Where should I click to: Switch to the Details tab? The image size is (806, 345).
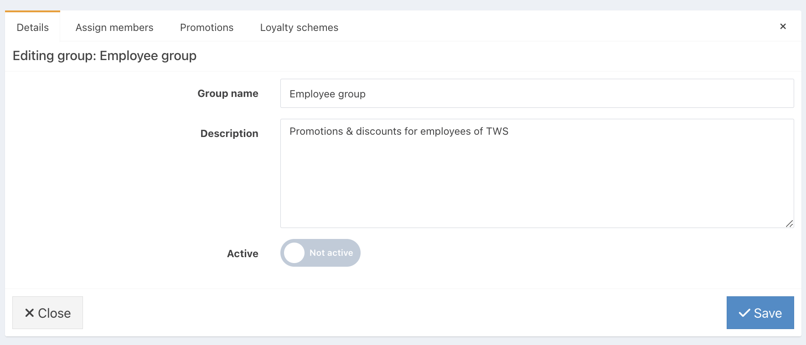pos(33,27)
